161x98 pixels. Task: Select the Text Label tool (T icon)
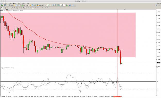(22, 8)
